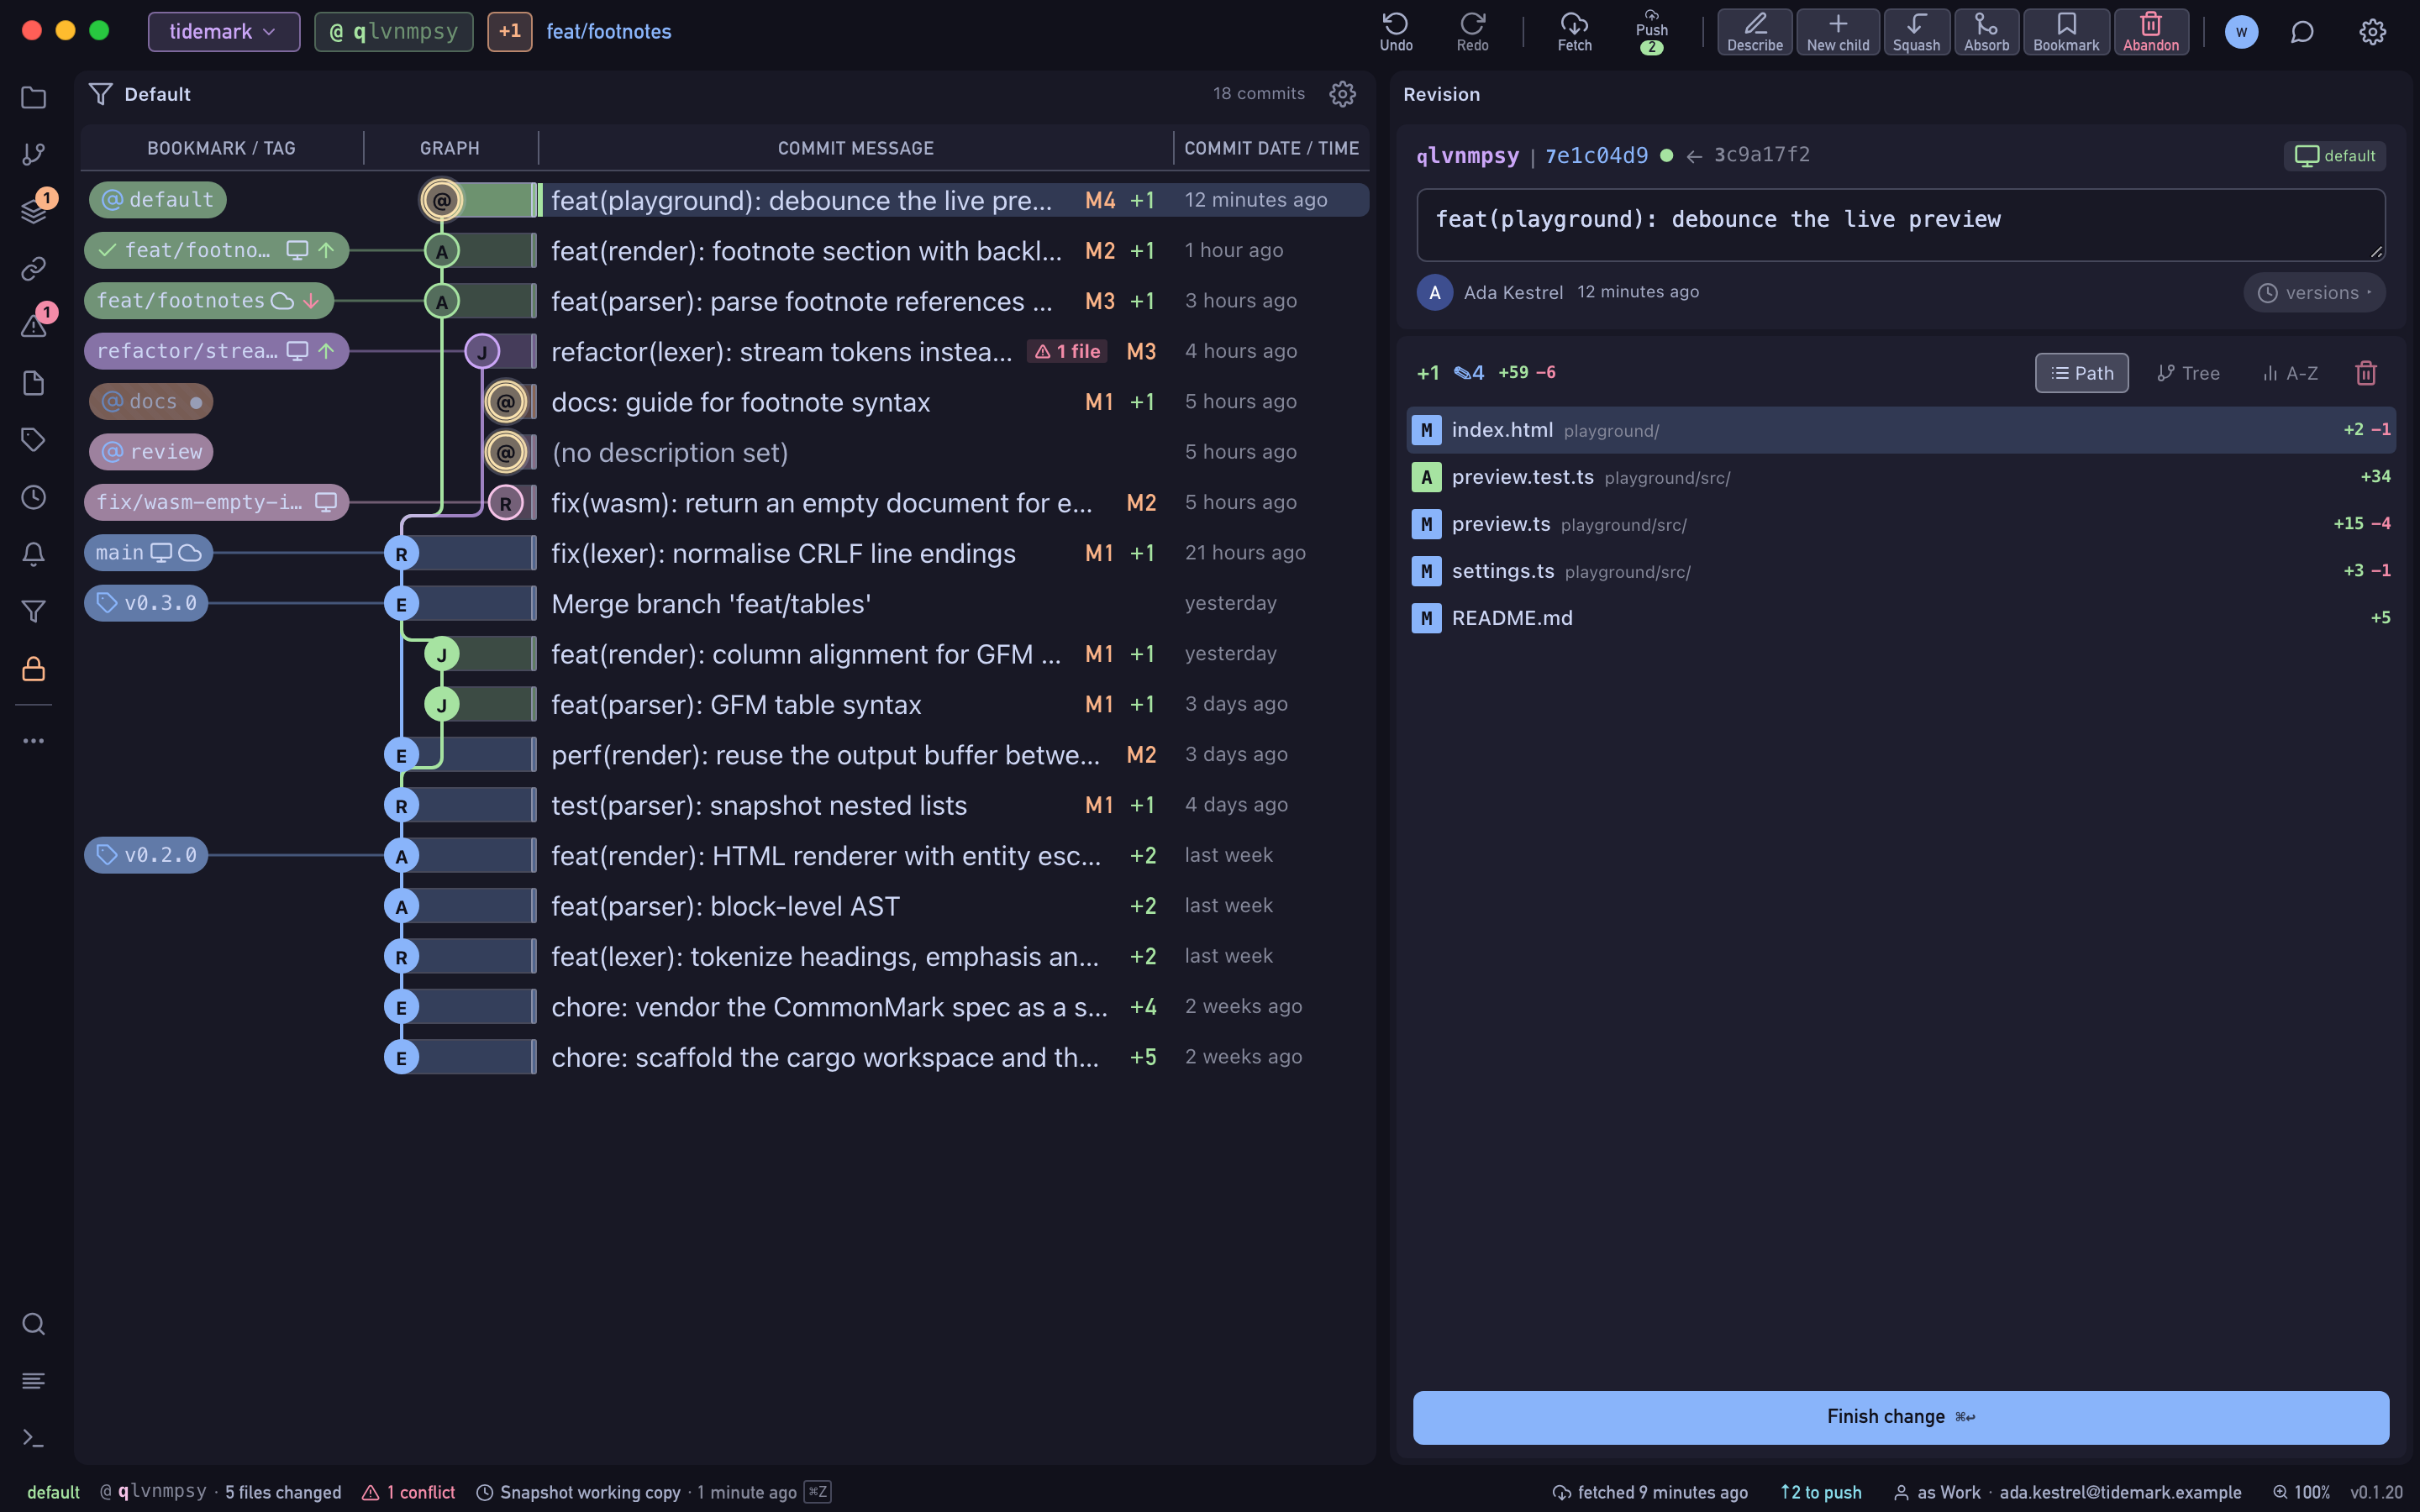Sort file list A-Z
The height and width of the screenshot is (1512, 2420).
tap(2290, 373)
